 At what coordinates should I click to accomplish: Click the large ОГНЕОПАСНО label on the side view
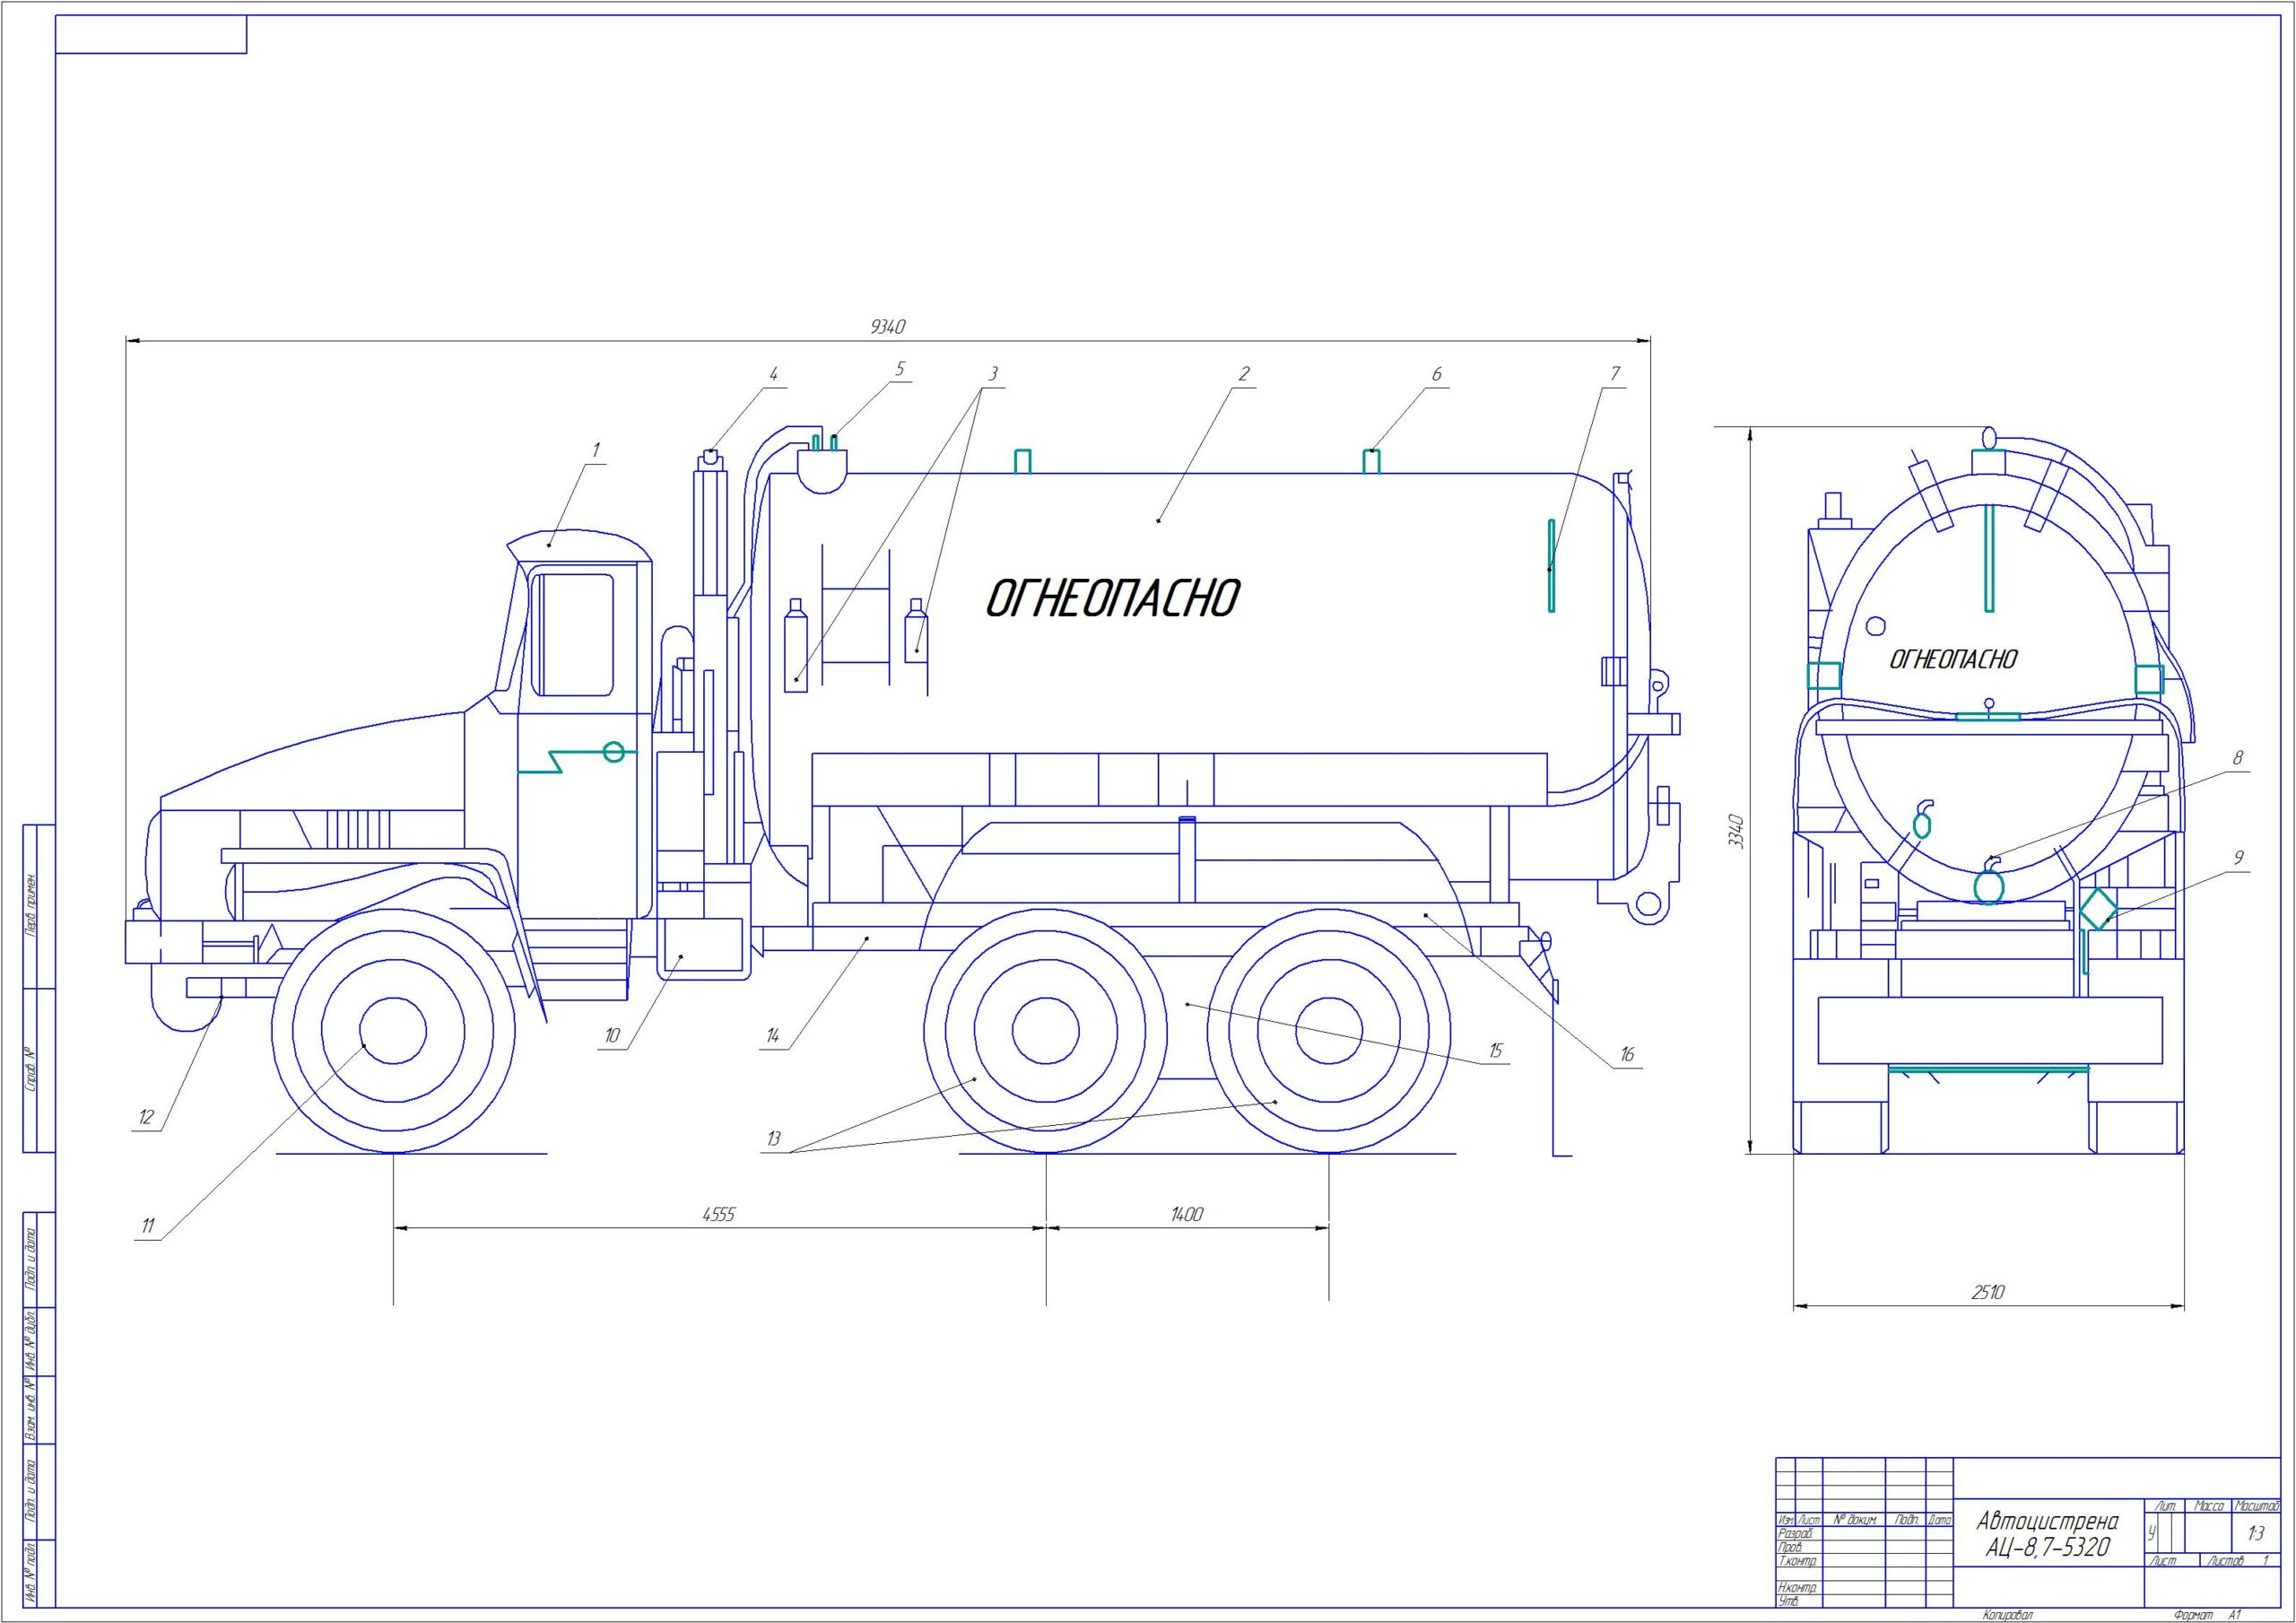(x=1113, y=598)
